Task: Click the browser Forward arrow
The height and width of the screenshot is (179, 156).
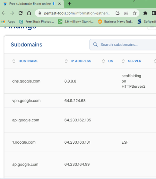Action: click(x=12, y=13)
